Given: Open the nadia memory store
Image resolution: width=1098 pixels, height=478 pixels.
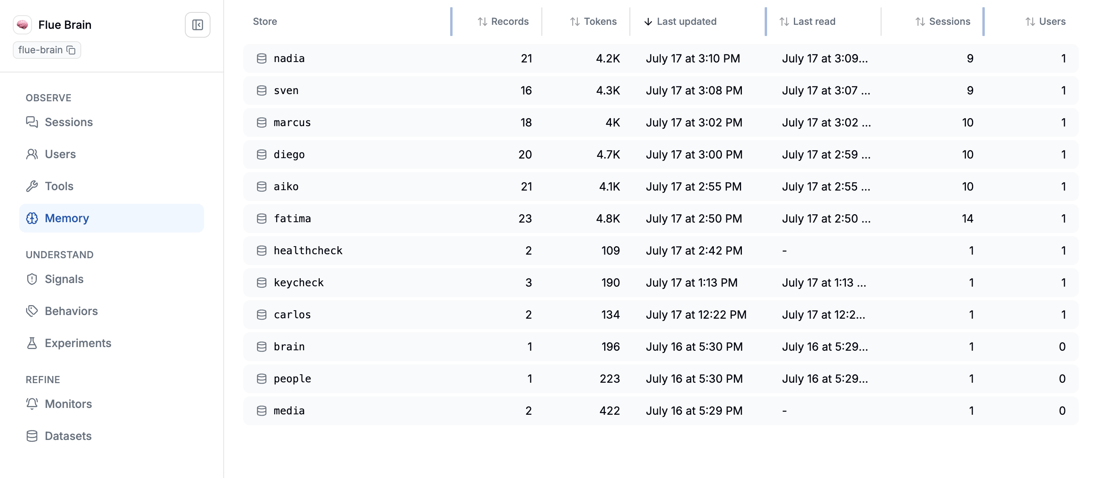Looking at the screenshot, I should [x=661, y=58].
